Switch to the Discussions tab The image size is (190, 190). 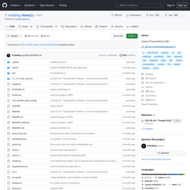click(69, 27)
